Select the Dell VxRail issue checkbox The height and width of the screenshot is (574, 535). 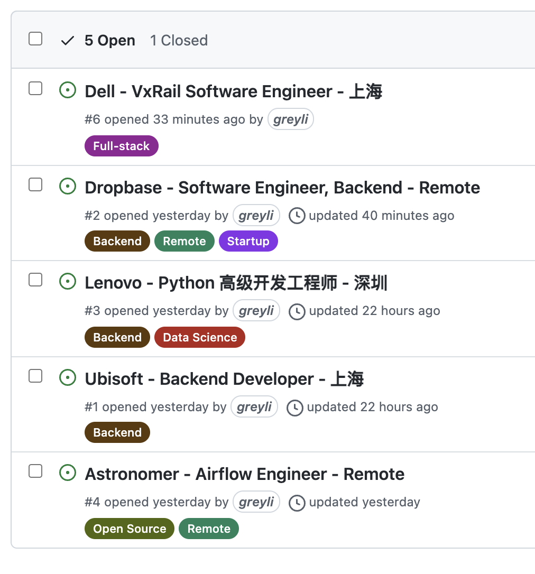tap(35, 88)
